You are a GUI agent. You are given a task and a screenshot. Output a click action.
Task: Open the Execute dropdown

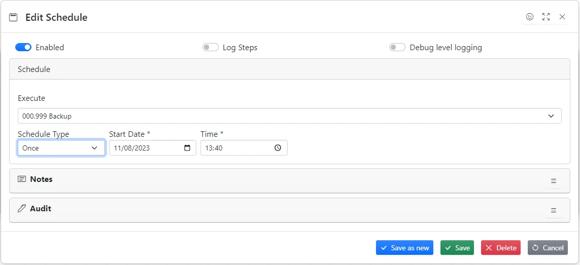tap(290, 116)
